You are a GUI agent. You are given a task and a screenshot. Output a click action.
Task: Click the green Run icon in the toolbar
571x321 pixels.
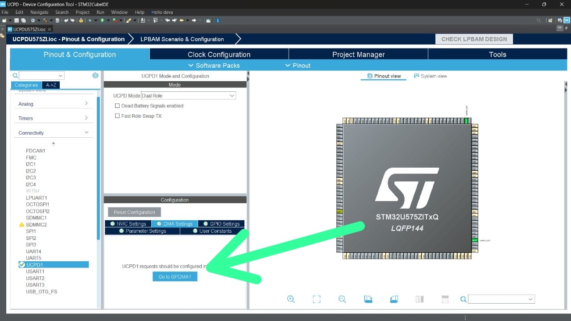click(102, 21)
